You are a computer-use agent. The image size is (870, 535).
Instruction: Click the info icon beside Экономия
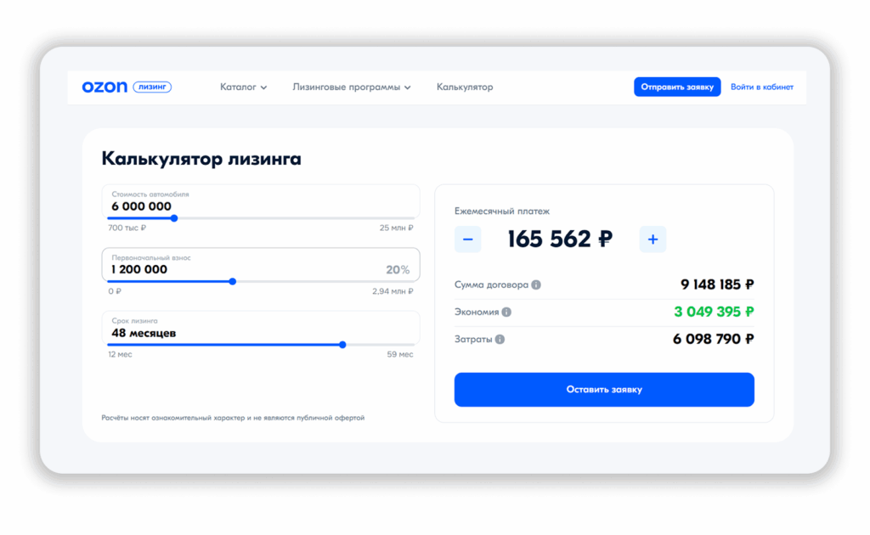pos(506,313)
